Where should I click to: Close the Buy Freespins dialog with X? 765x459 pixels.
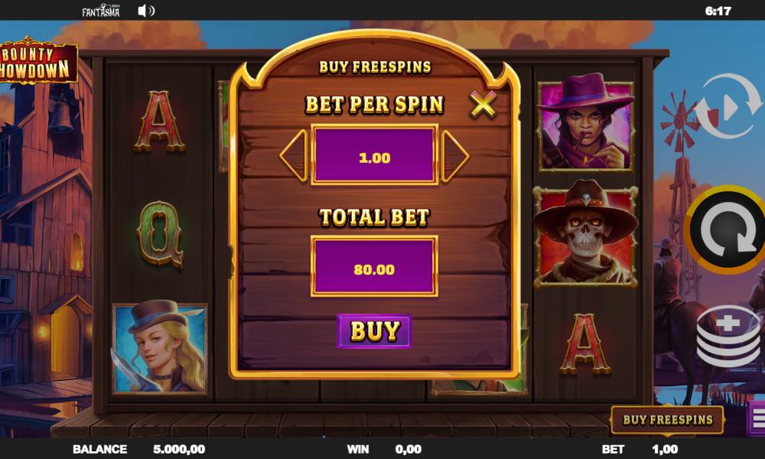pos(483,104)
